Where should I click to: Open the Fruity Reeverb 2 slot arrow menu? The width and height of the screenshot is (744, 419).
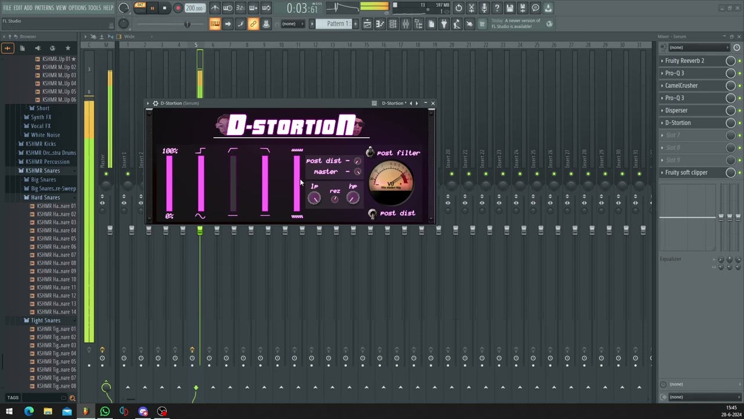[662, 61]
